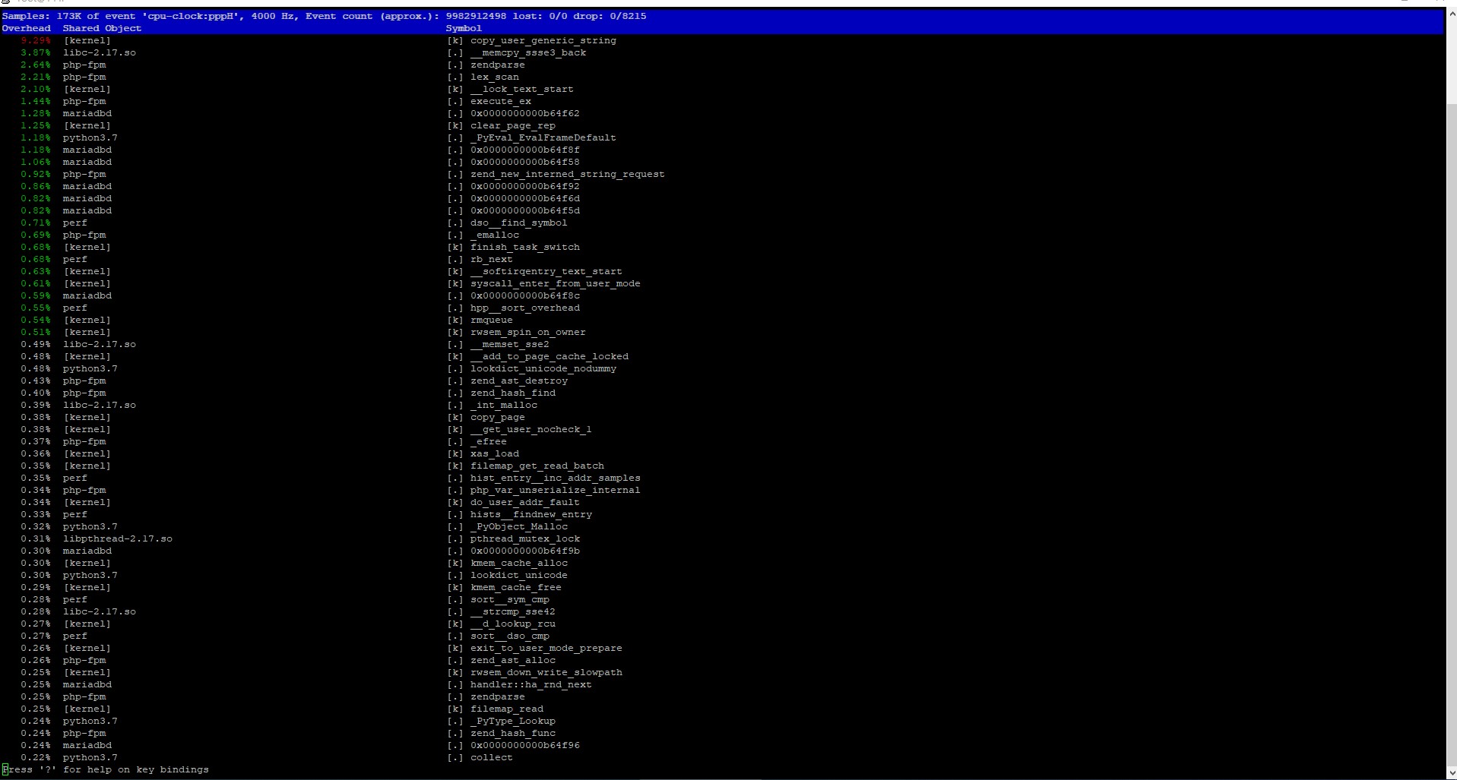Select the sort__sym_cmp perf symbol
Image resolution: width=1457 pixels, height=780 pixels.
(x=510, y=599)
